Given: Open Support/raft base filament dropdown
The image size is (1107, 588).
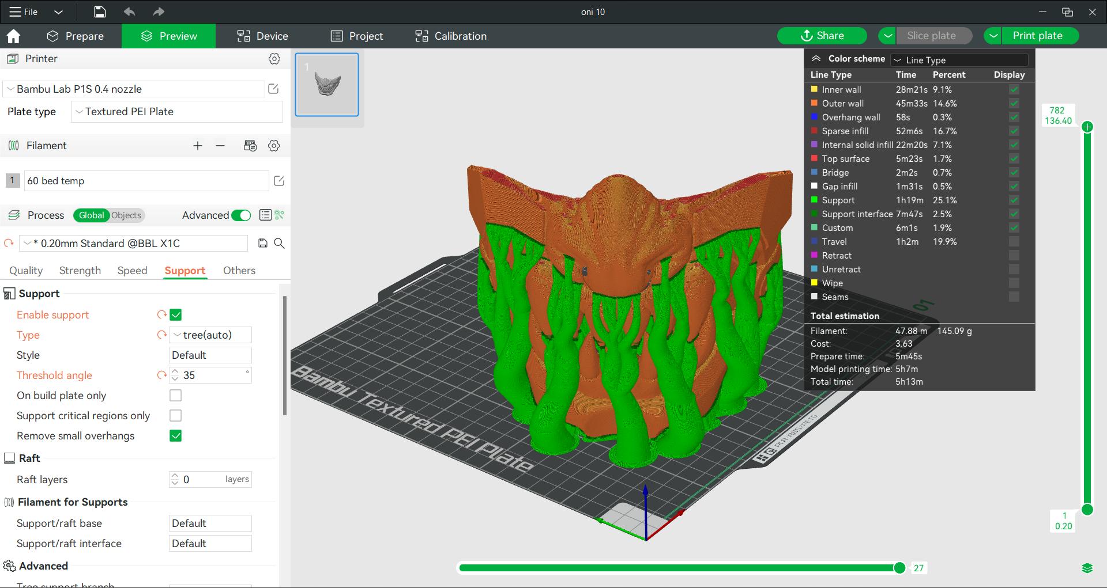Looking at the screenshot, I should point(210,523).
